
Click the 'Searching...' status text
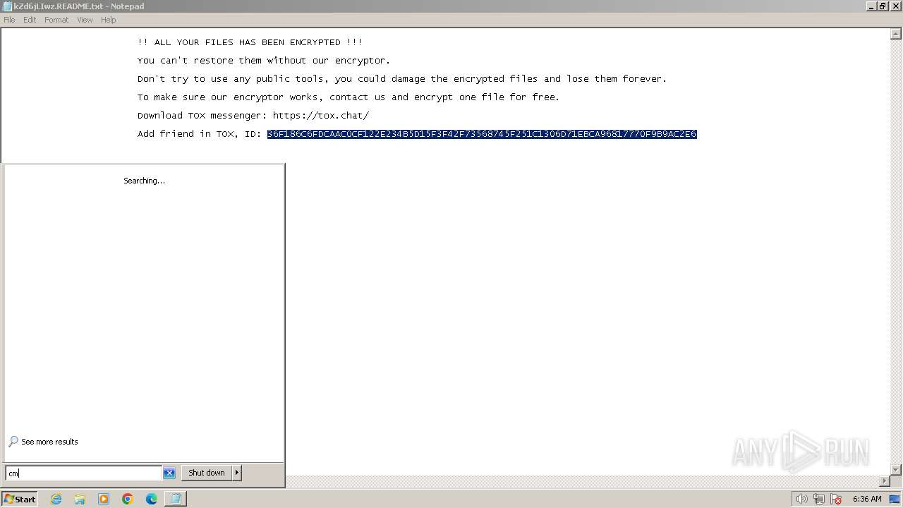144,181
